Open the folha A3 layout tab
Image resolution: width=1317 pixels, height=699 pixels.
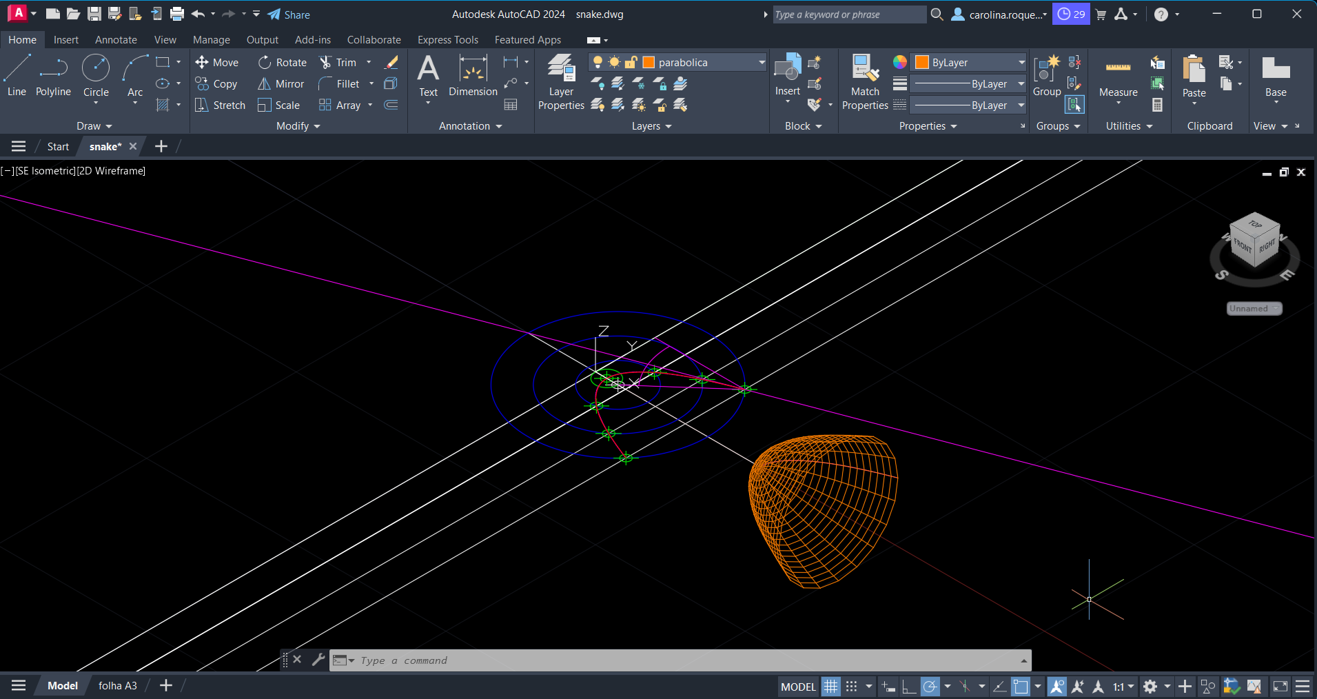(118, 686)
